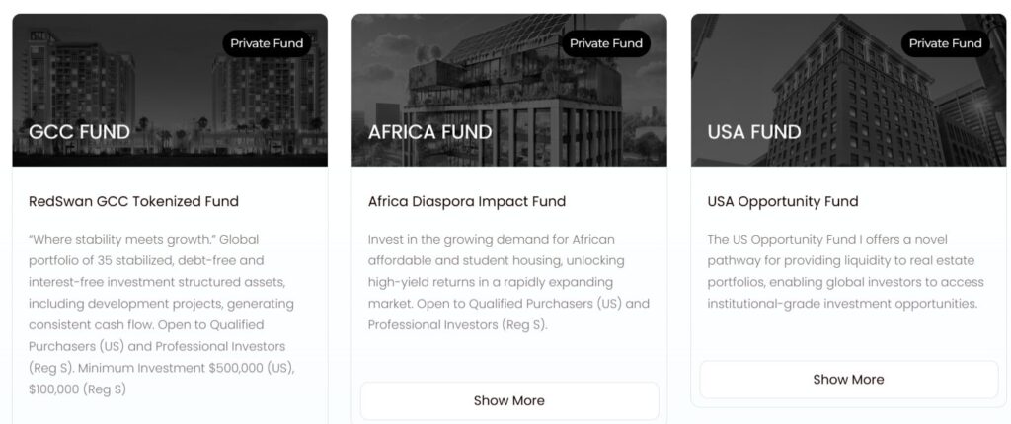Click "institutional-grade investment opportunities" line
This screenshot has width=1011, height=424.
tap(842, 304)
